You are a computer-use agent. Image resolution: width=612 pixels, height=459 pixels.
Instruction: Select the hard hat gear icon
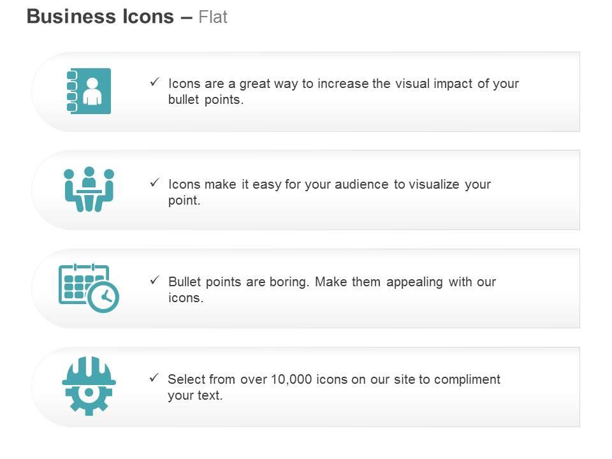(89, 386)
